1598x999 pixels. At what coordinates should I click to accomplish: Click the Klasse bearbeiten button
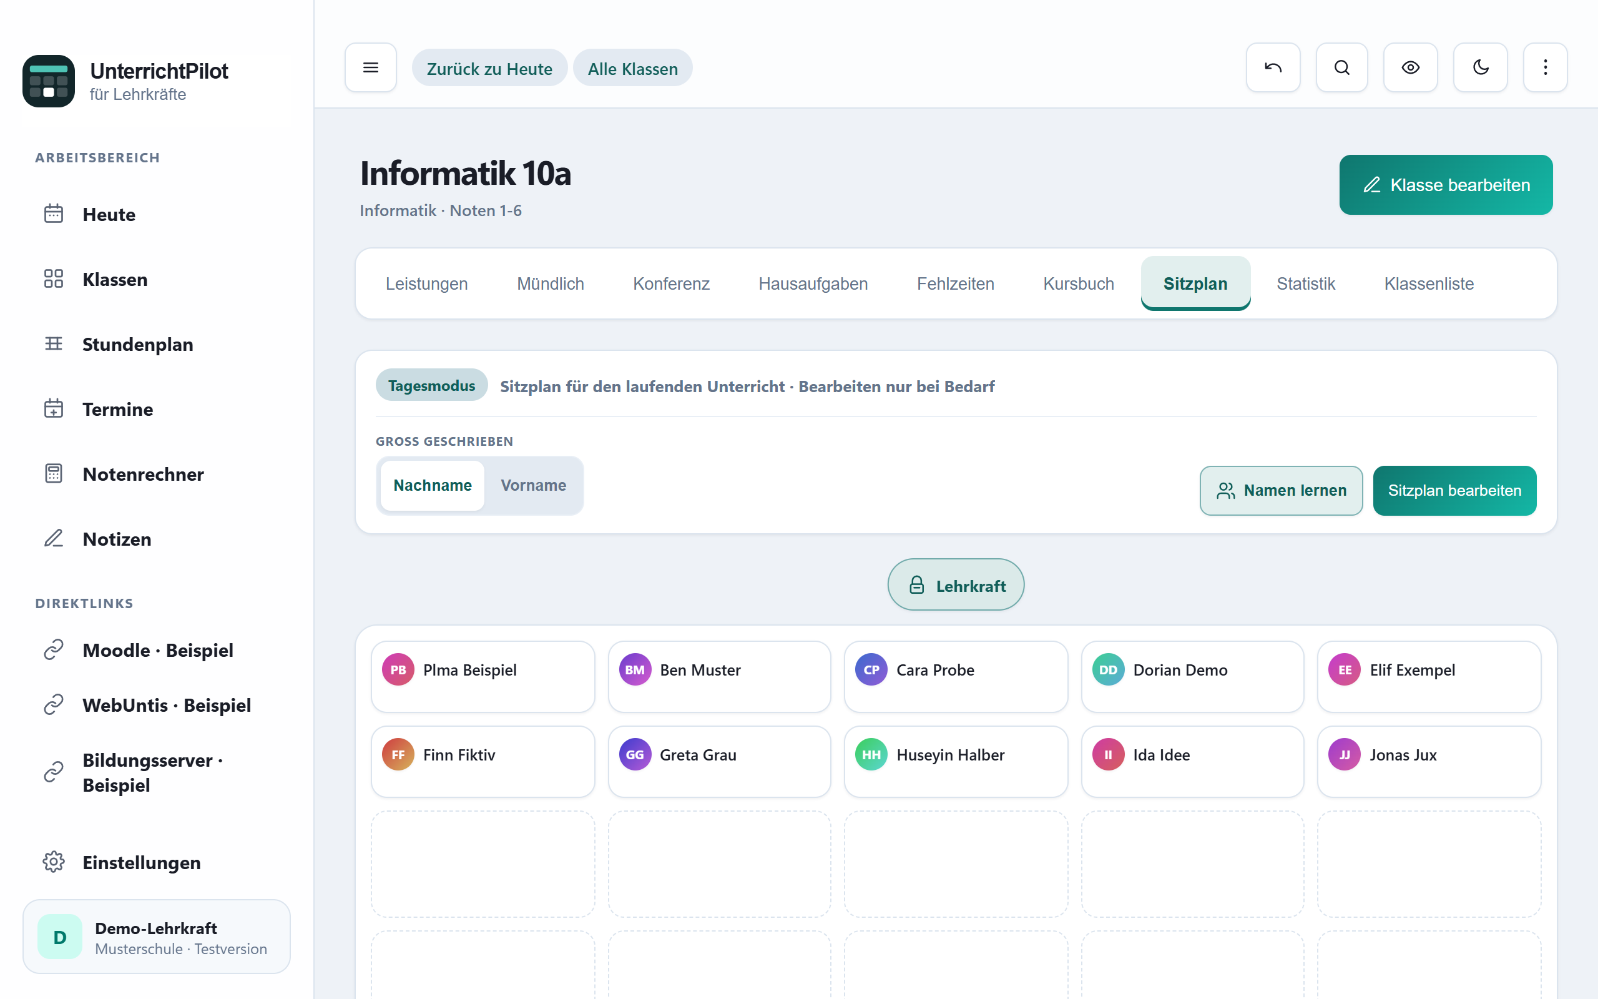(1446, 185)
